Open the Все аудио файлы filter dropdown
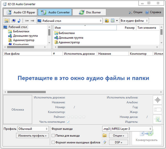The width and height of the screenshot is (166, 149). coord(134,21)
